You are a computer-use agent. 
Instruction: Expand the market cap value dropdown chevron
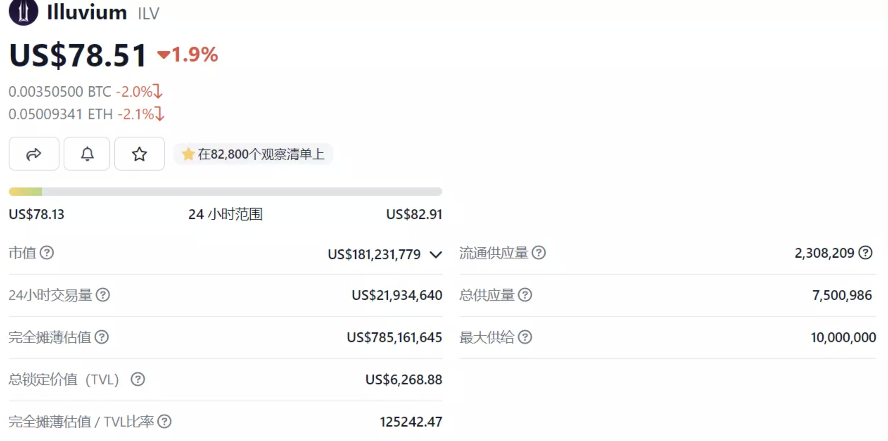click(436, 255)
